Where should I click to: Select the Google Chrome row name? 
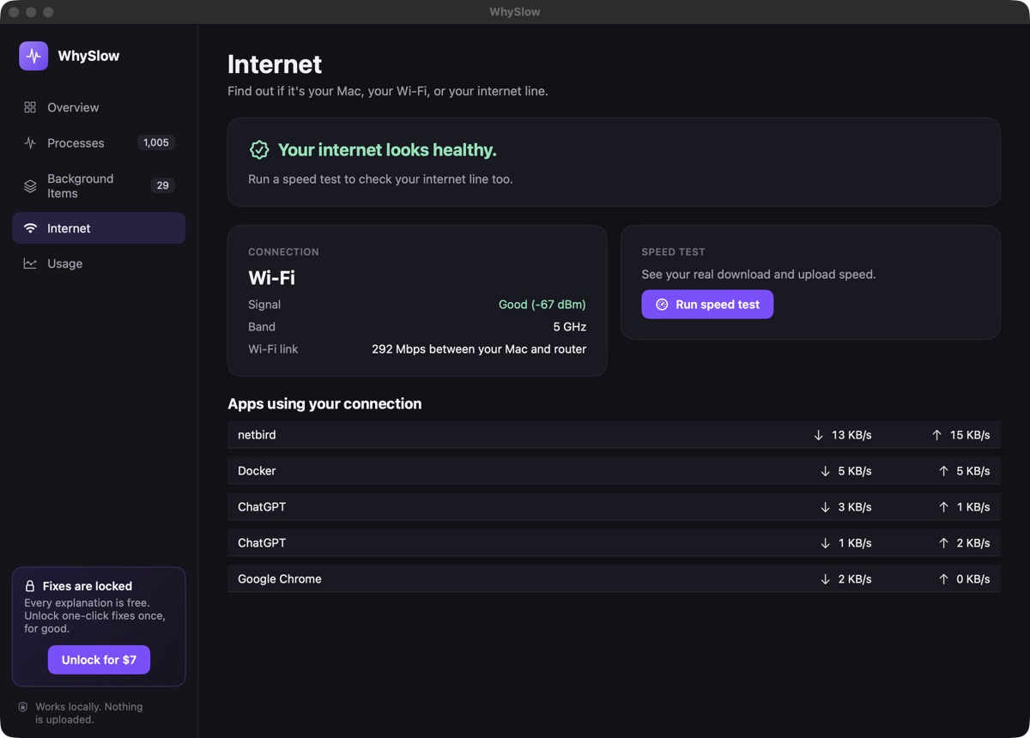tap(280, 579)
